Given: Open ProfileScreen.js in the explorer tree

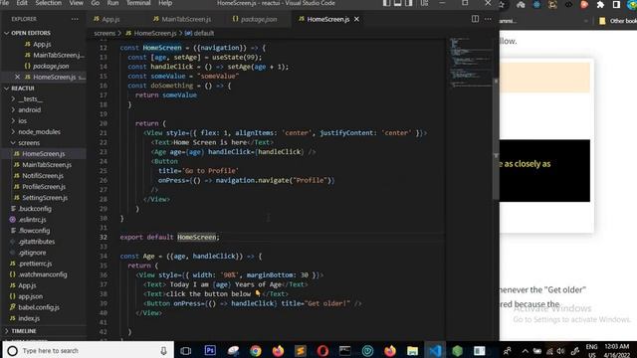Looking at the screenshot, I should [x=44, y=187].
